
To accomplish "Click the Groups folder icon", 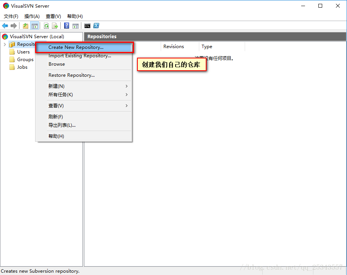I will pyautogui.click(x=12, y=60).
